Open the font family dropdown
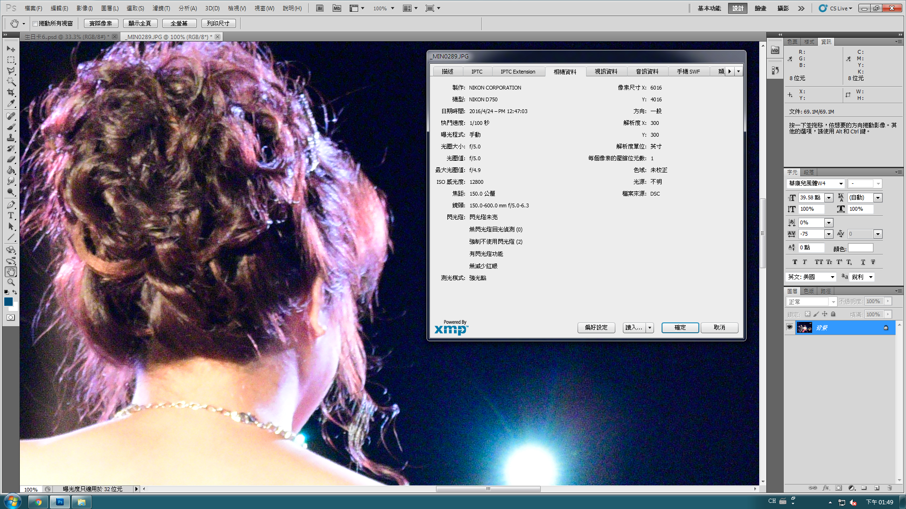Viewport: 906px width, 509px height. [841, 183]
